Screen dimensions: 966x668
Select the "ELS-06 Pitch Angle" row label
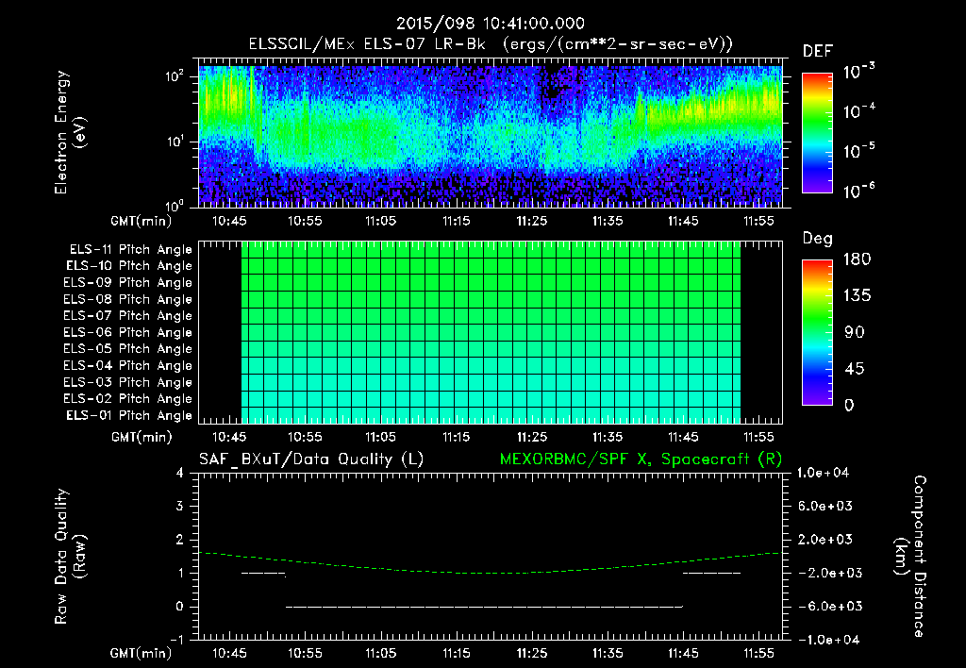(x=127, y=332)
